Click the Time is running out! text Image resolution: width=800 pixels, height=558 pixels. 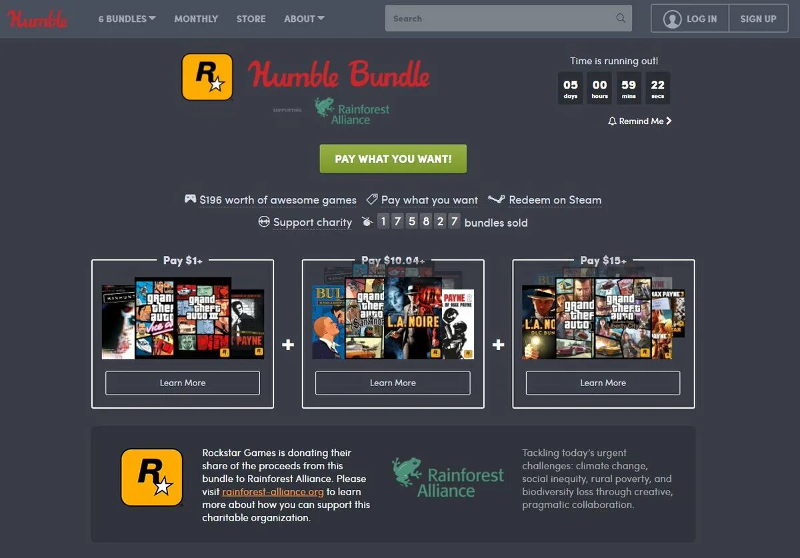click(614, 61)
